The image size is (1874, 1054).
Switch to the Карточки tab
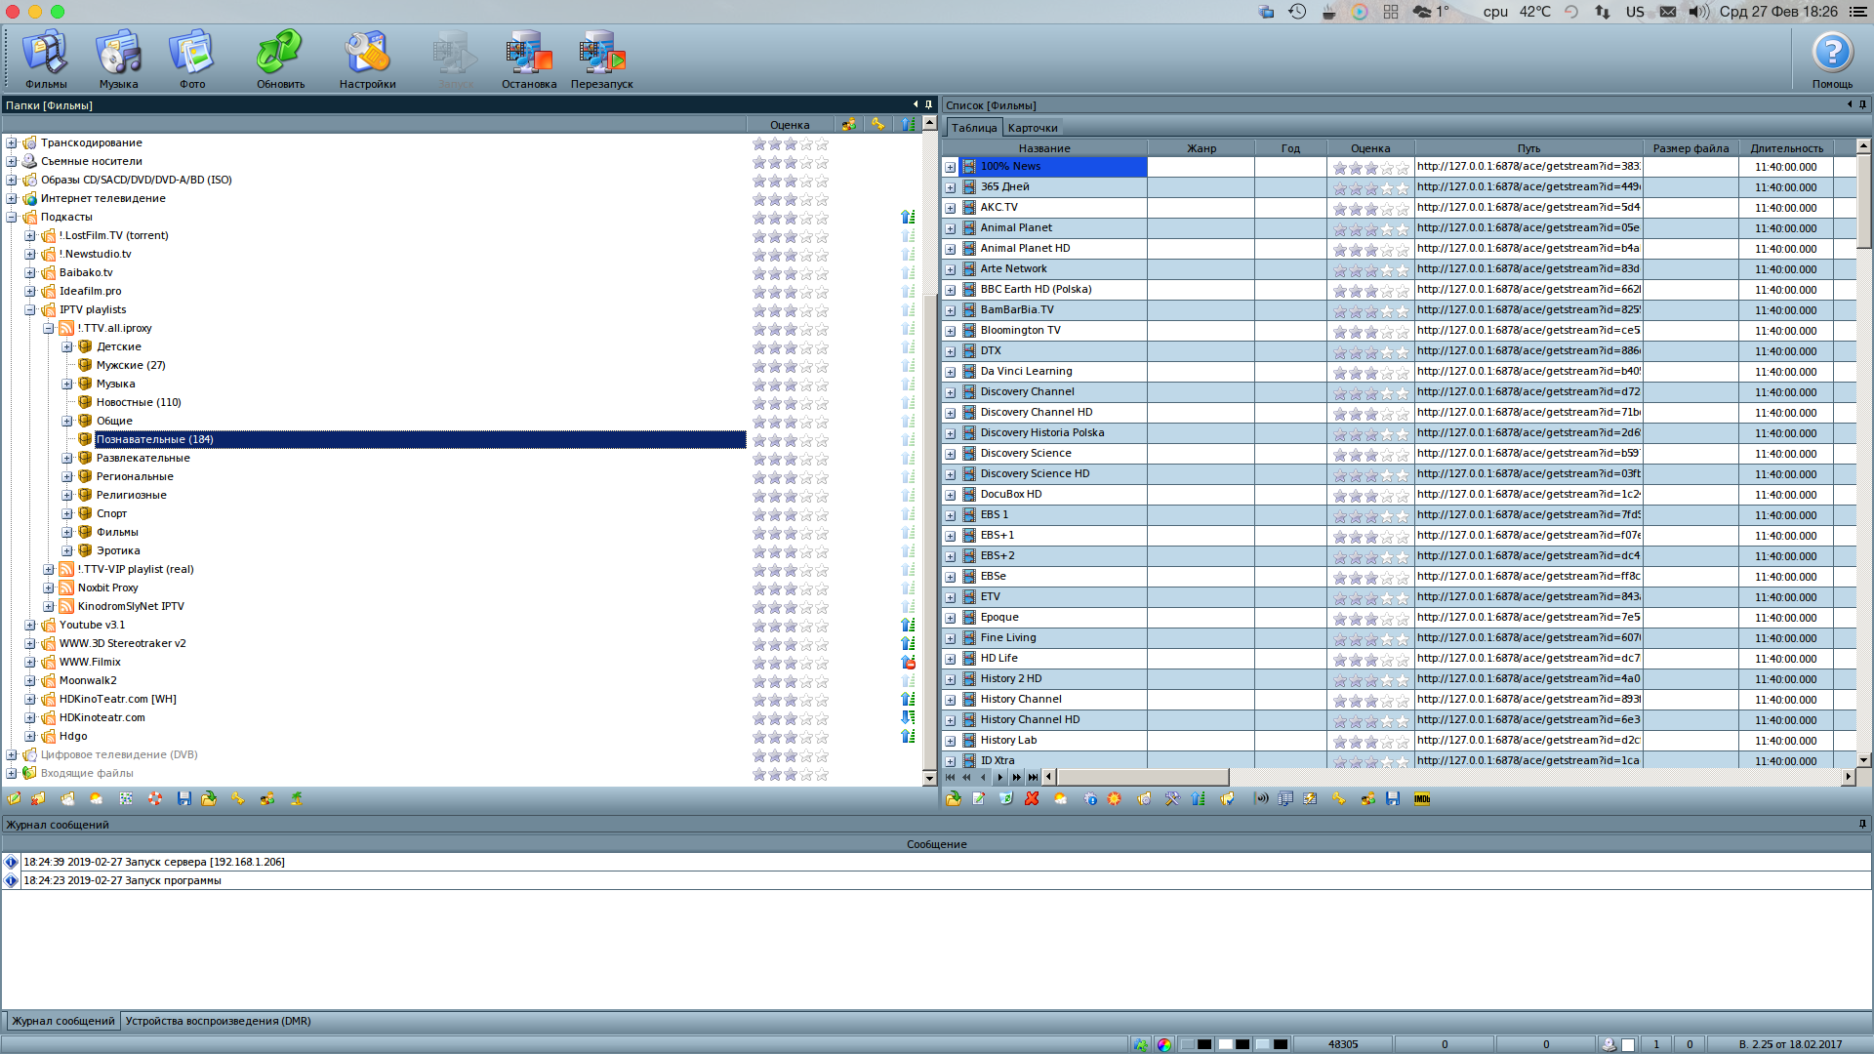click(1033, 128)
